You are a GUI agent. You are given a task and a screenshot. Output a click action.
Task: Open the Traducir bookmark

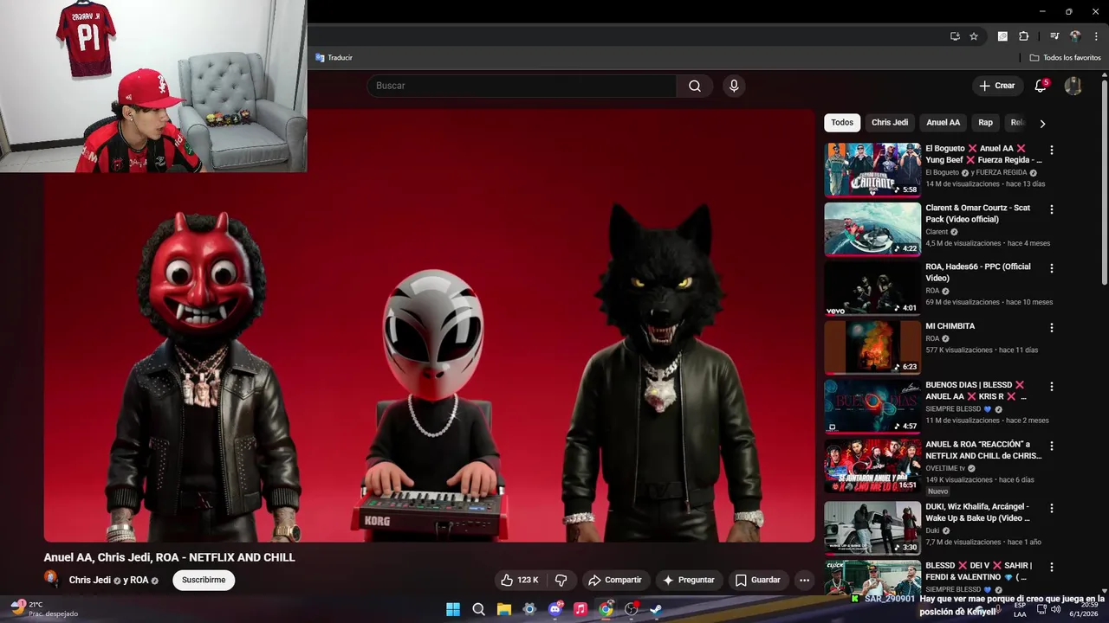coord(334,58)
